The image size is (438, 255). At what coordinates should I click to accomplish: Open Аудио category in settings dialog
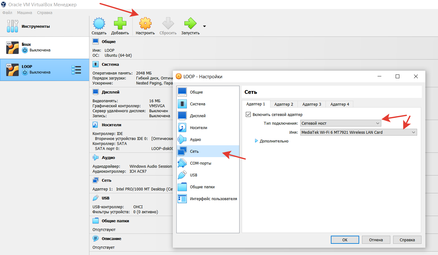tap(208, 139)
